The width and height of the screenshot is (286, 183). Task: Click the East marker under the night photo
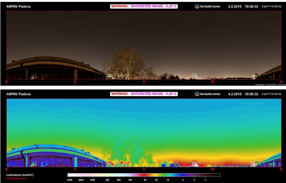coord(75,81)
